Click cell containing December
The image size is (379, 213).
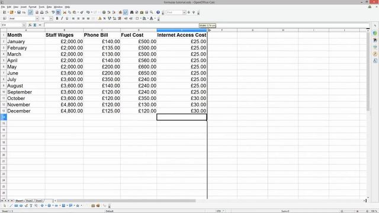[x=26, y=111]
